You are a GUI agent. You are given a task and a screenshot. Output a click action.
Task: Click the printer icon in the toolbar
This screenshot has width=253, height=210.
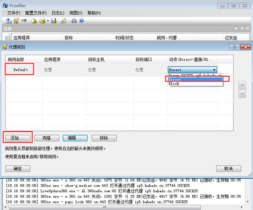click(74, 21)
